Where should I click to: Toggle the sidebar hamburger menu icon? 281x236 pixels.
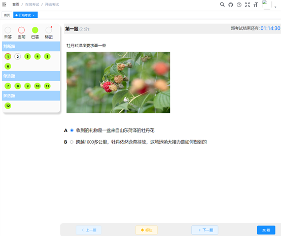(4, 5)
